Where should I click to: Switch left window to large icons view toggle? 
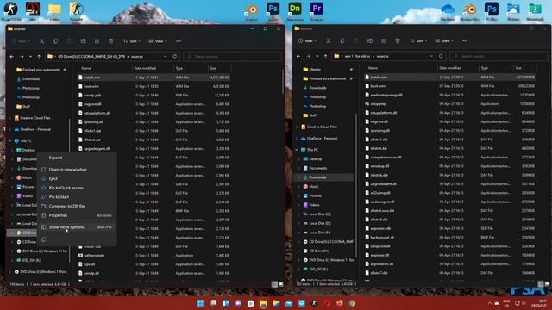280,284
